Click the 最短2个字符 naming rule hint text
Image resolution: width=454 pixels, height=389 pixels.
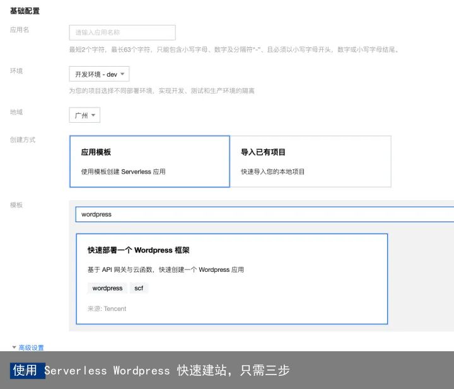pyautogui.click(x=234, y=50)
